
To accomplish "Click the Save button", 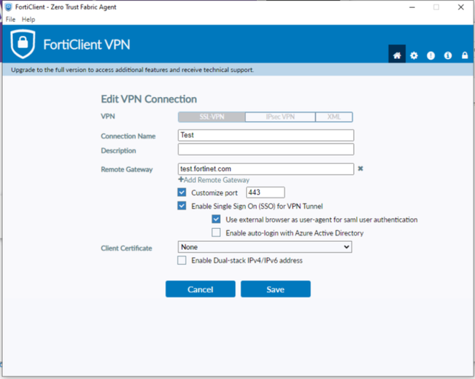I will click(275, 289).
